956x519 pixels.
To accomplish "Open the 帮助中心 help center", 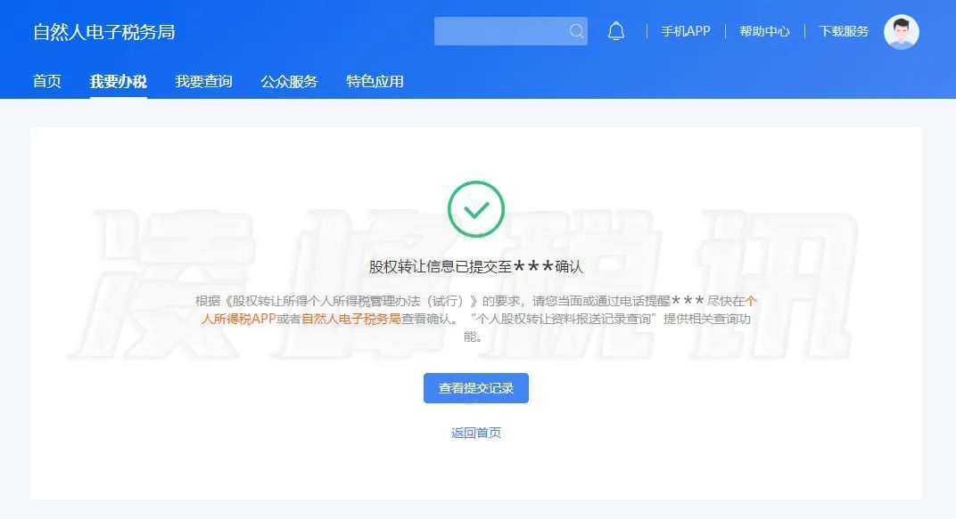I will 764,31.
